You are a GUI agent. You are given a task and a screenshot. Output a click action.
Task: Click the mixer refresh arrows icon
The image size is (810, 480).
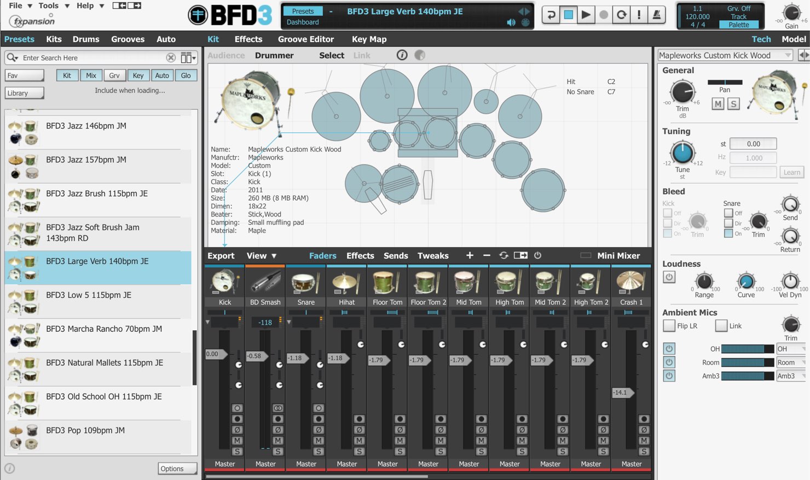[504, 255]
